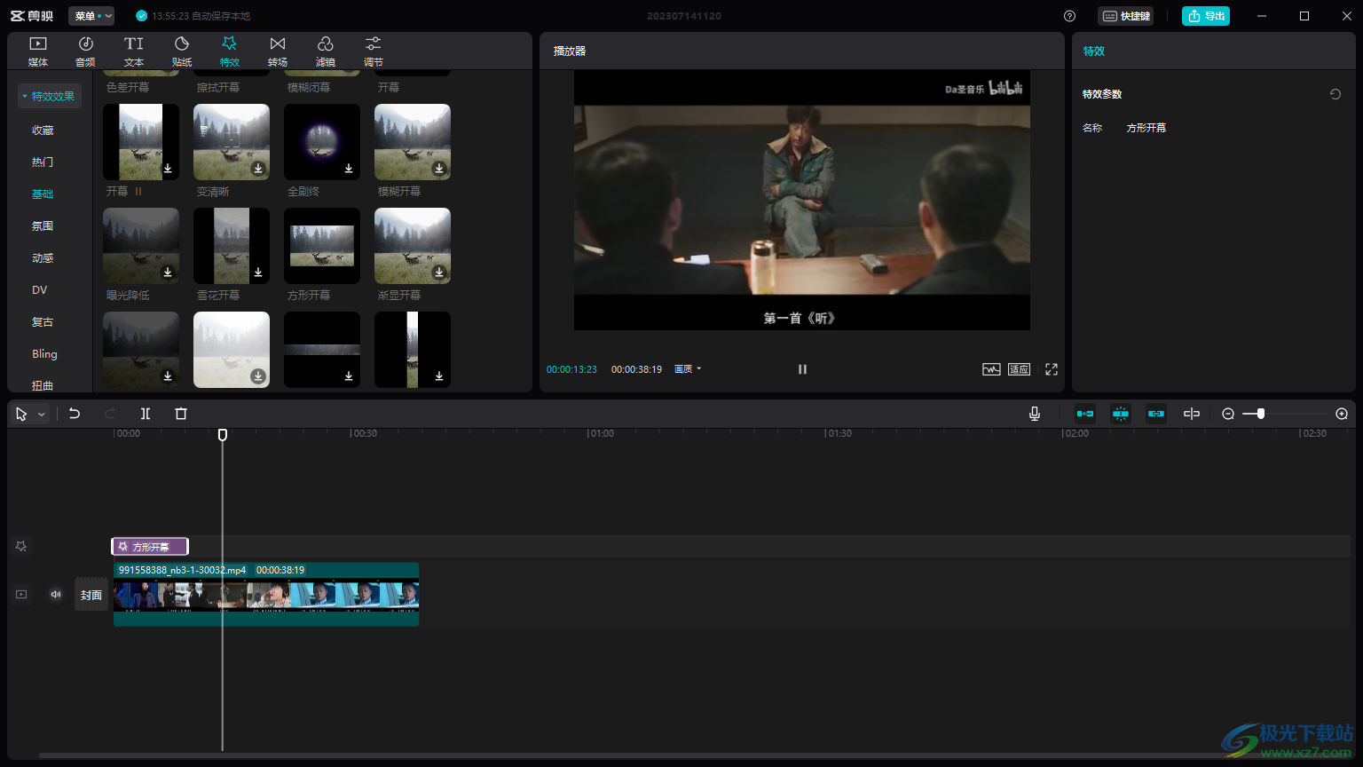Screen dimensions: 1363x767
Task: Select the Bling effects category
Action: [x=44, y=353]
